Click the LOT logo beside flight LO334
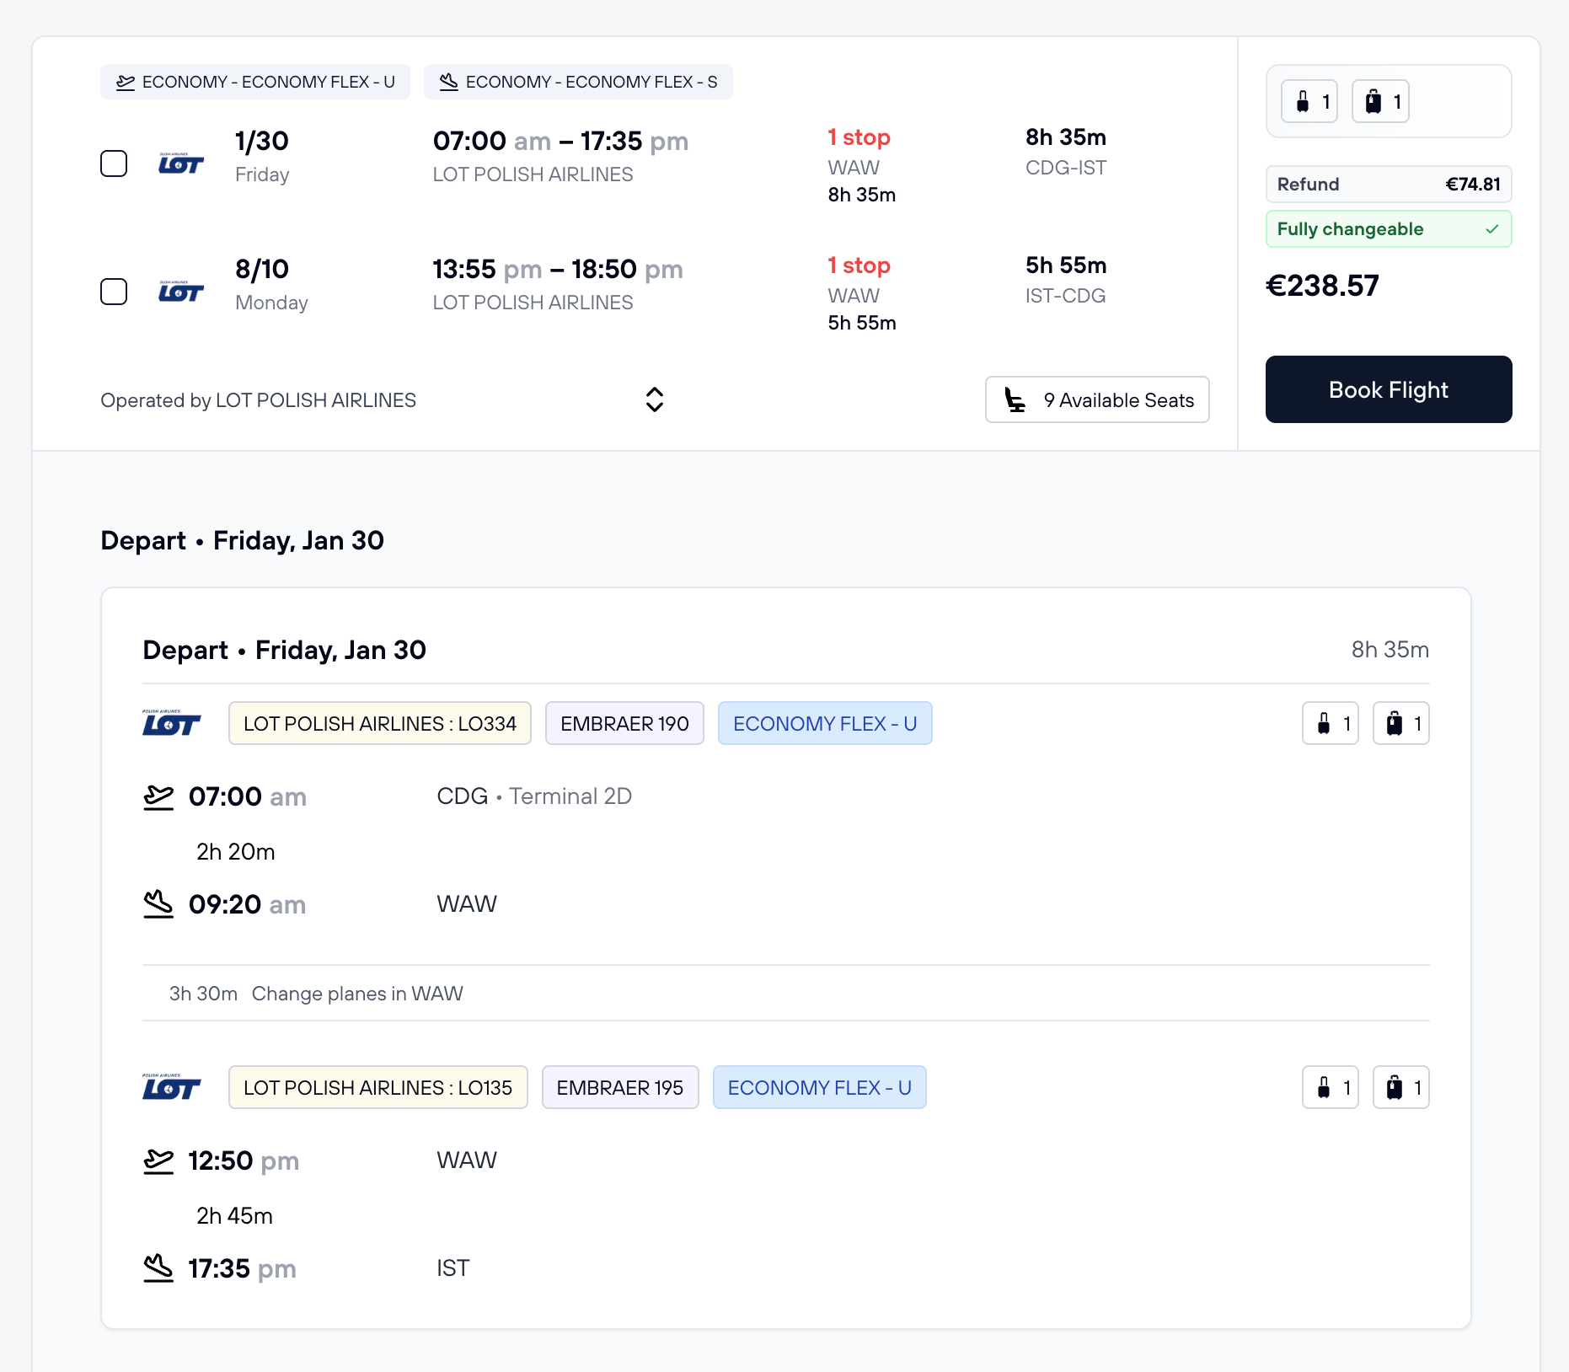This screenshot has width=1569, height=1372. [172, 723]
